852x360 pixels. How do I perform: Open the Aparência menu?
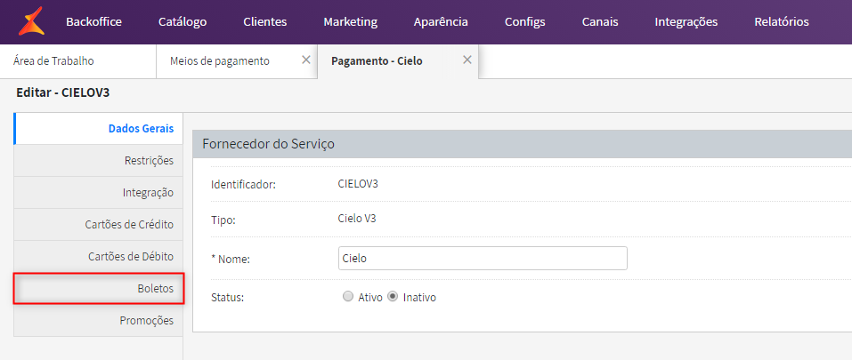441,22
